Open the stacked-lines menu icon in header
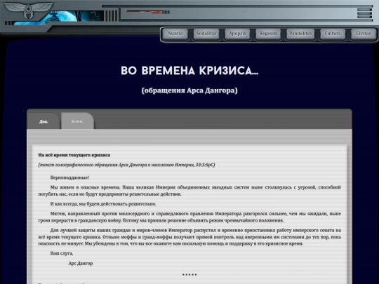This screenshot has height=284, width=379. [364, 13]
